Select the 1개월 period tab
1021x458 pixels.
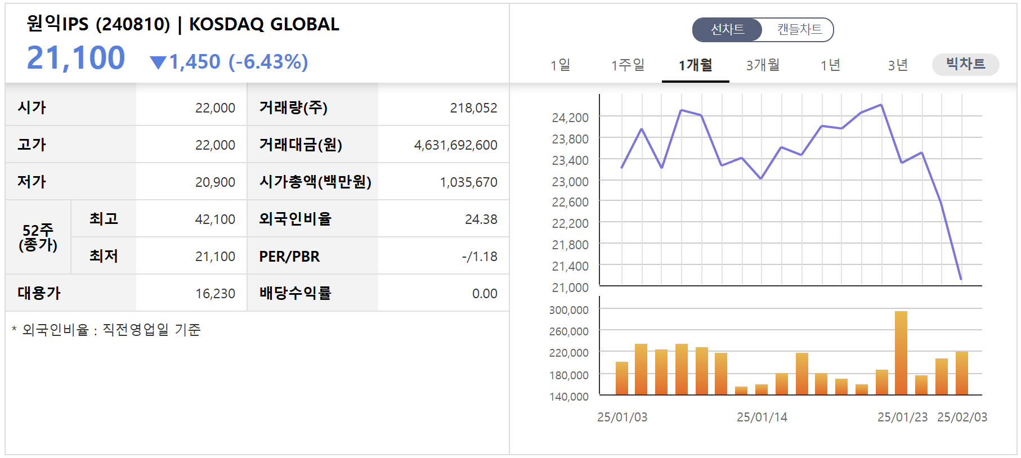coord(696,65)
